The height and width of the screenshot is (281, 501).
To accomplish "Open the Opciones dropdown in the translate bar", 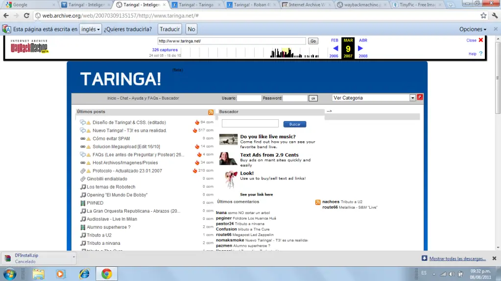I will (x=473, y=29).
